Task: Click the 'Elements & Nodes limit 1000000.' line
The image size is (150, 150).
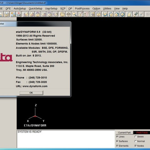Action: (x=37, y=44)
